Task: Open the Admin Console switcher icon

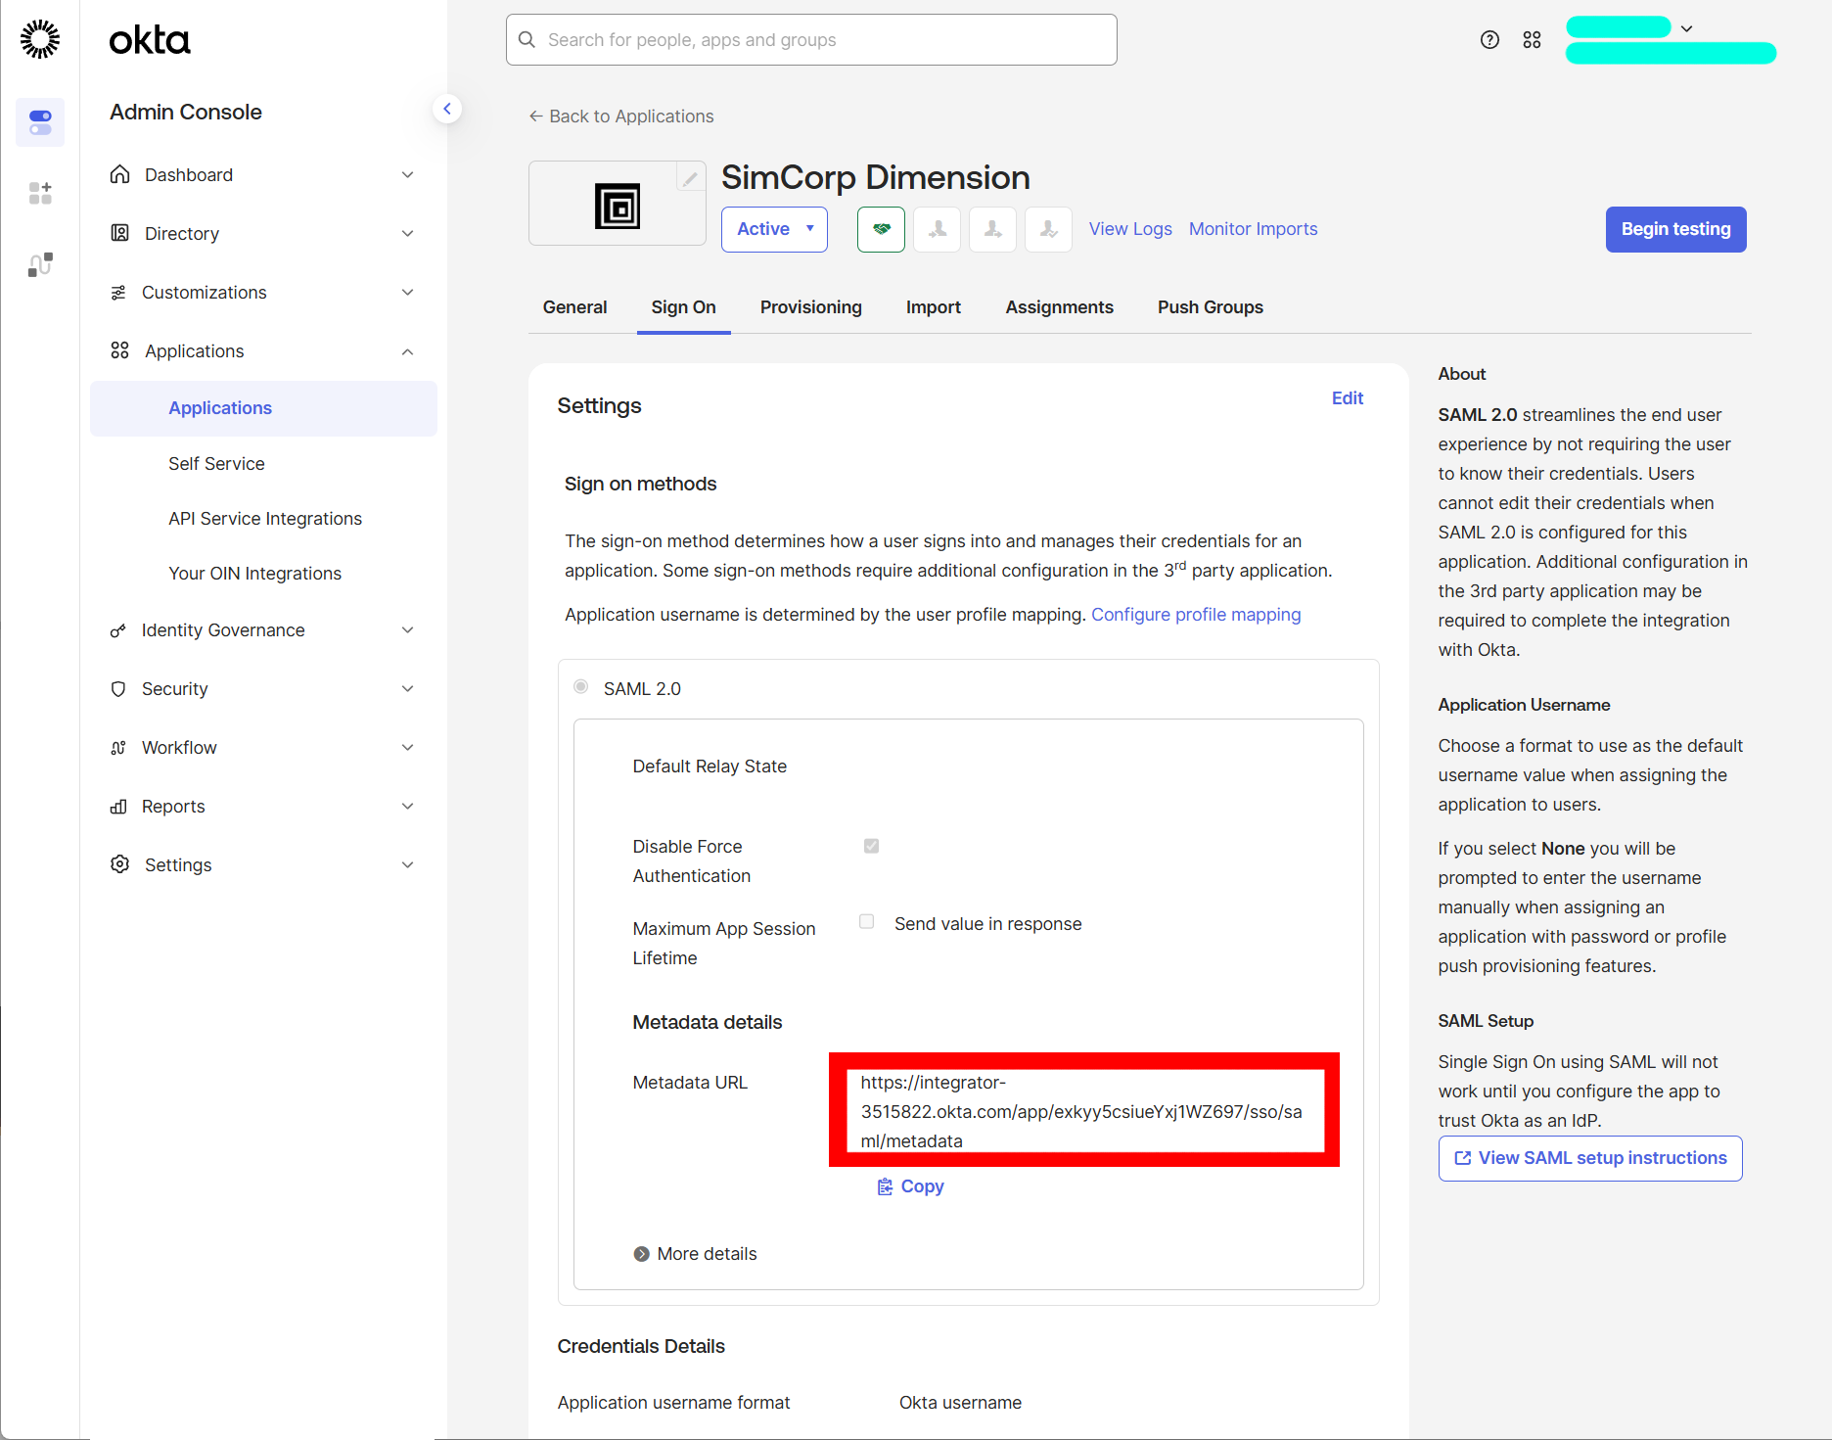Action: coord(40,122)
